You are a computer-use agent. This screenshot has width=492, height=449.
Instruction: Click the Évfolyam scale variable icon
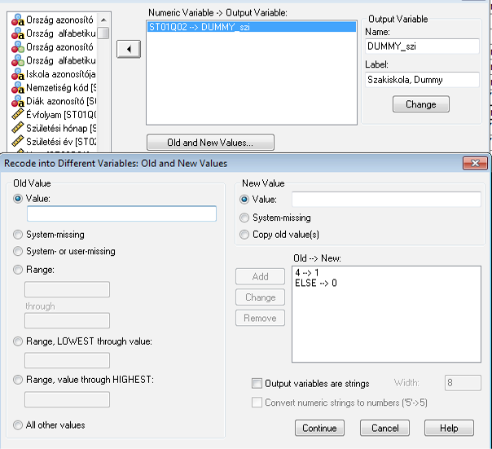pyautogui.click(x=16, y=114)
